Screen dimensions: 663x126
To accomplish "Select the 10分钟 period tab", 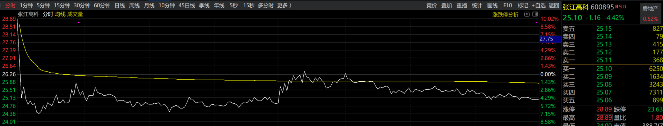I will pos(167,5).
